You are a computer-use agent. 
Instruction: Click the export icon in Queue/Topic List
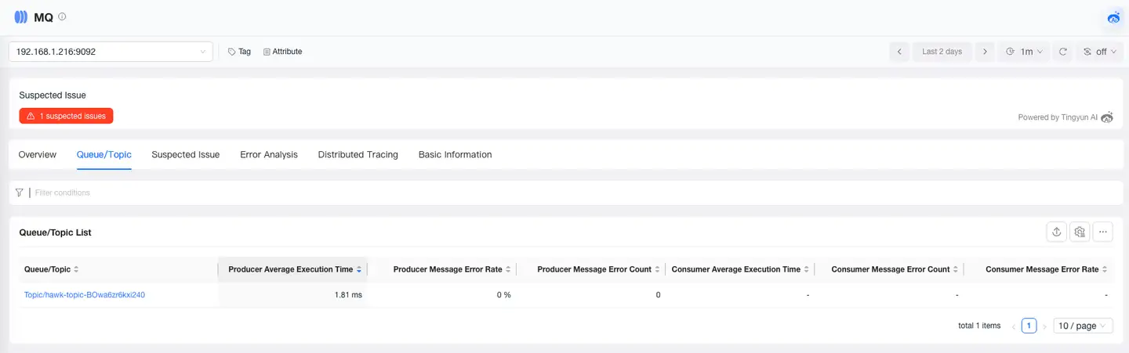(1056, 232)
